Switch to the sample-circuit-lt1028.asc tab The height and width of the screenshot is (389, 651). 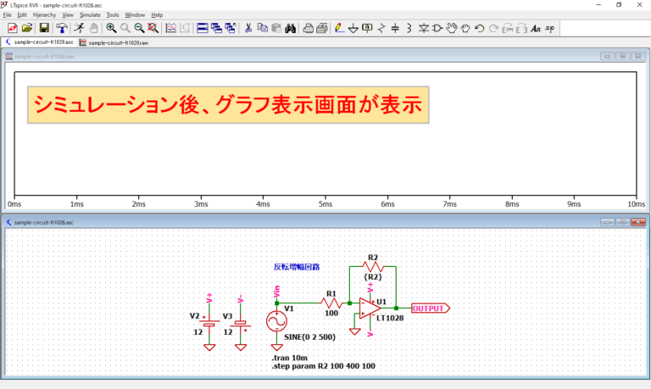coord(40,42)
